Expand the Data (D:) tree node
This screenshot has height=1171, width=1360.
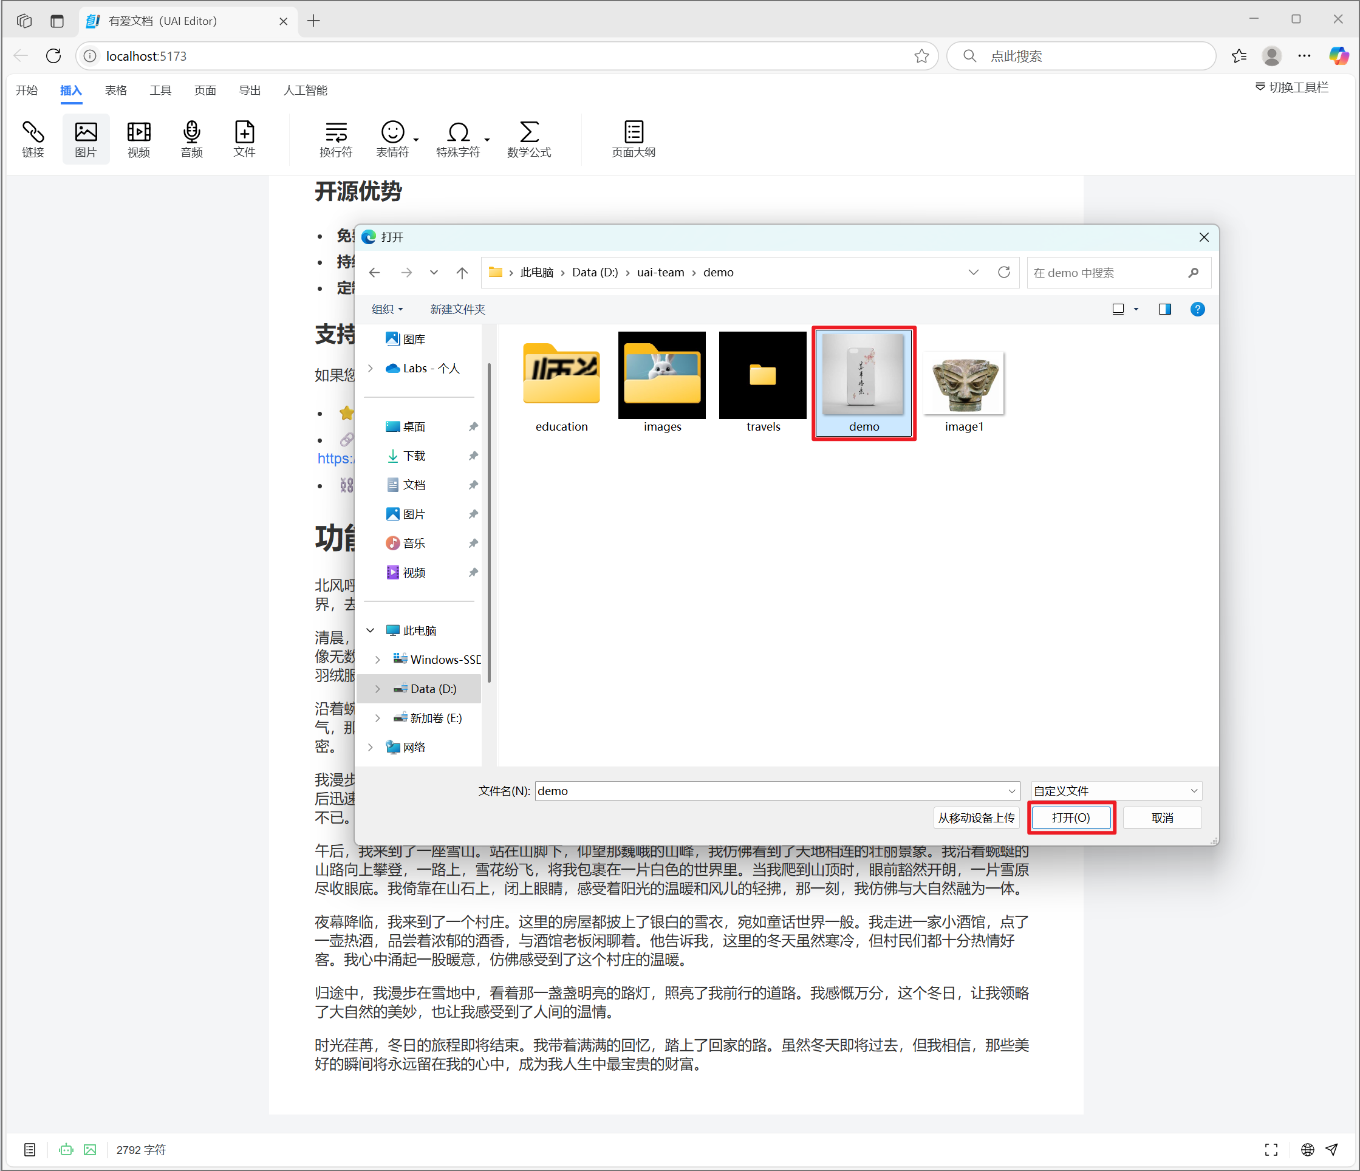pos(377,689)
